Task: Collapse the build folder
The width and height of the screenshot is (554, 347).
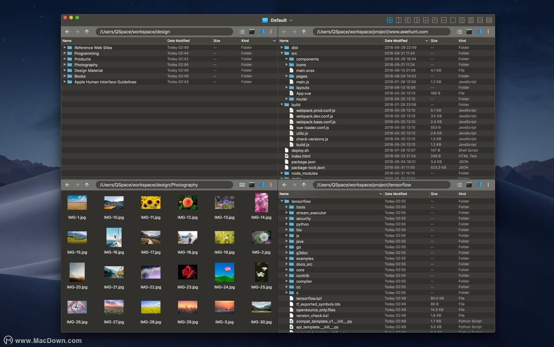Action: (282, 104)
